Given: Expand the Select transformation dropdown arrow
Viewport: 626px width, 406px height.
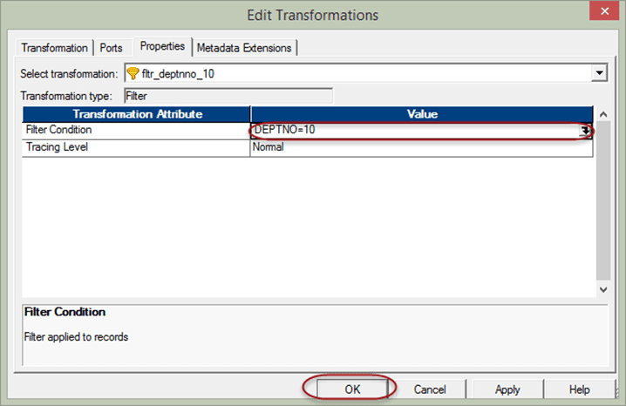Looking at the screenshot, I should pos(599,74).
